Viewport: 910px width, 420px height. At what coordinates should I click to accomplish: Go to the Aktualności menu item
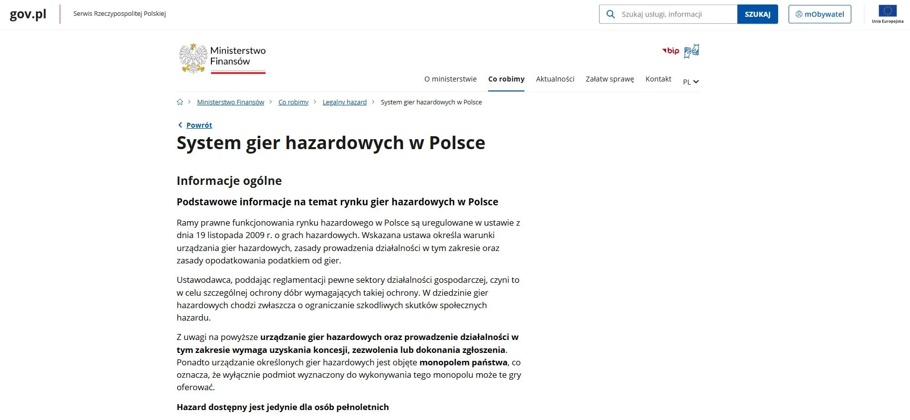point(555,79)
